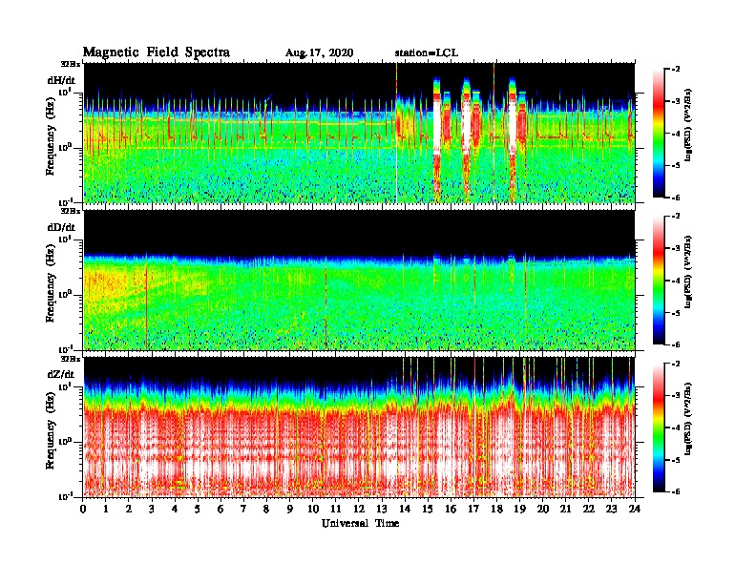Click the "32Hz" label above dZ/dt panel
The image size is (756, 584).
(x=71, y=359)
